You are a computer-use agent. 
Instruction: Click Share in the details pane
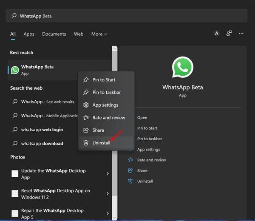(142, 170)
